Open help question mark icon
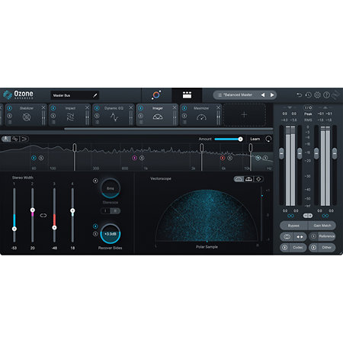The width and height of the screenshot is (343, 343). (x=326, y=95)
